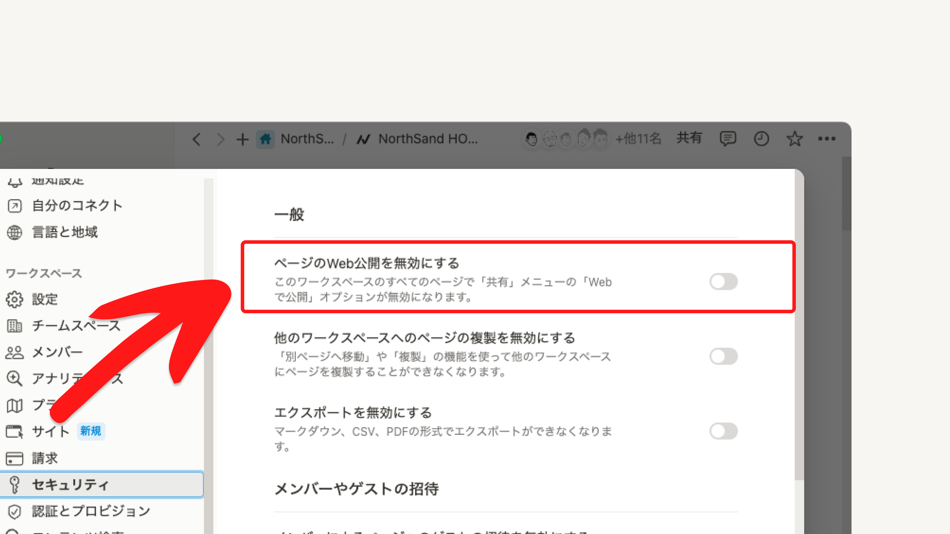
Task: Click the plus new page icon
Action: pyautogui.click(x=242, y=139)
